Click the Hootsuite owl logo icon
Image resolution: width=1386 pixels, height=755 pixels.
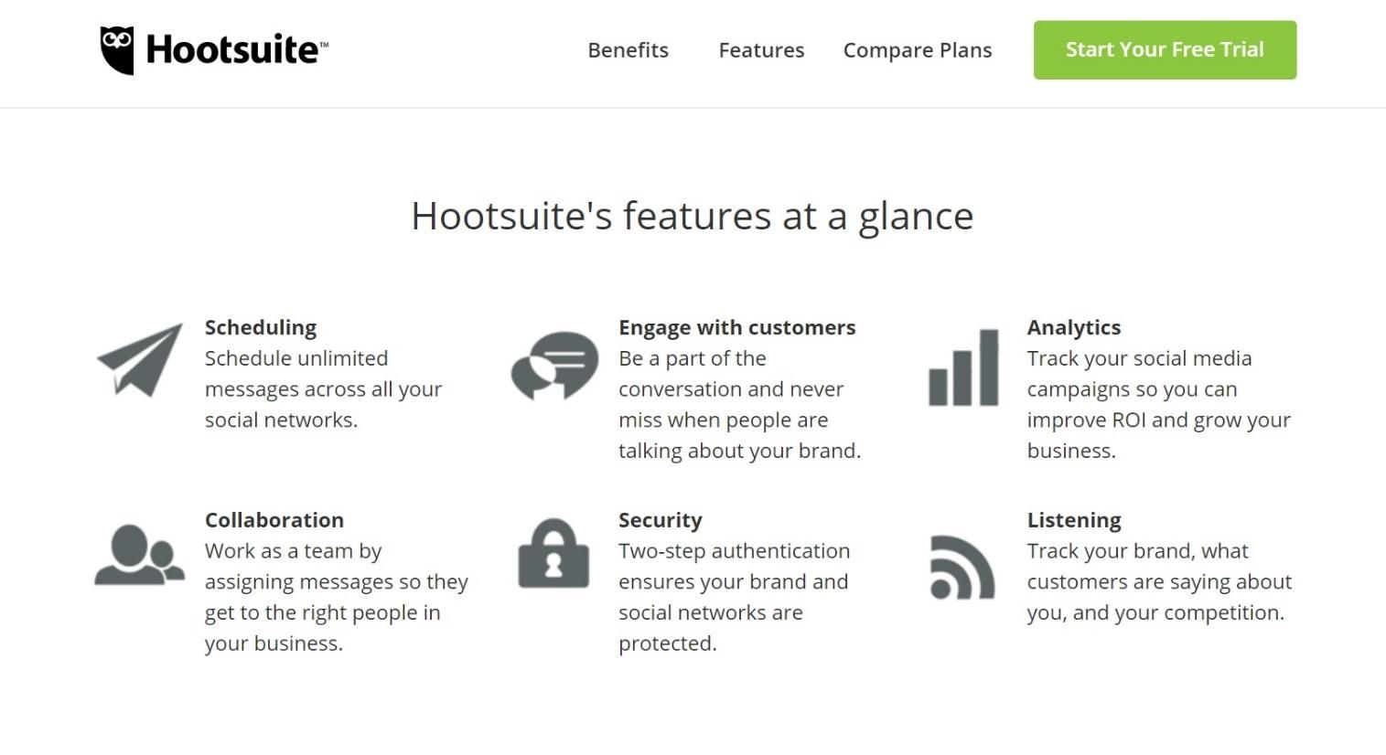[117, 50]
